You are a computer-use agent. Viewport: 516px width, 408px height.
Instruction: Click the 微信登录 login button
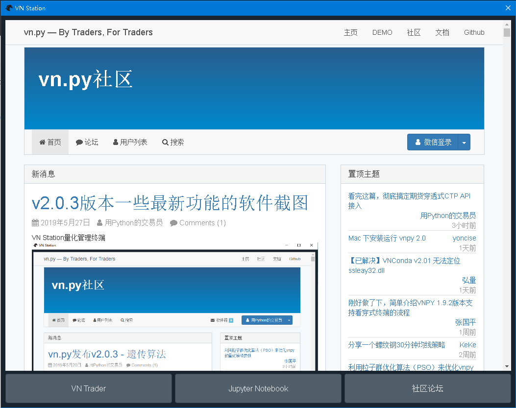432,142
